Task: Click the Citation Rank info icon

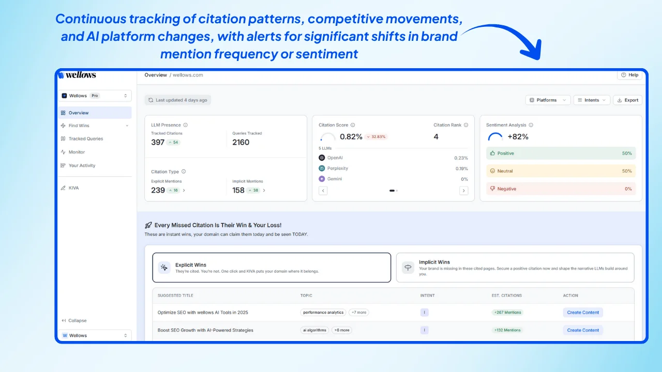Action: coord(466,125)
